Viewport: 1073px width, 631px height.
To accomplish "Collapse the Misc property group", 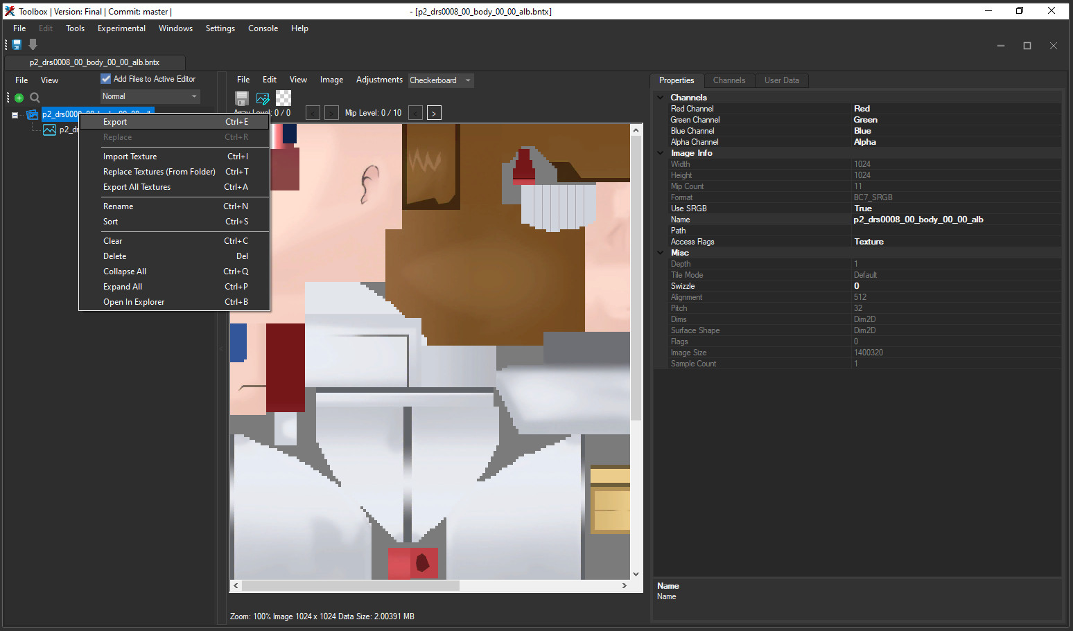I will click(661, 253).
